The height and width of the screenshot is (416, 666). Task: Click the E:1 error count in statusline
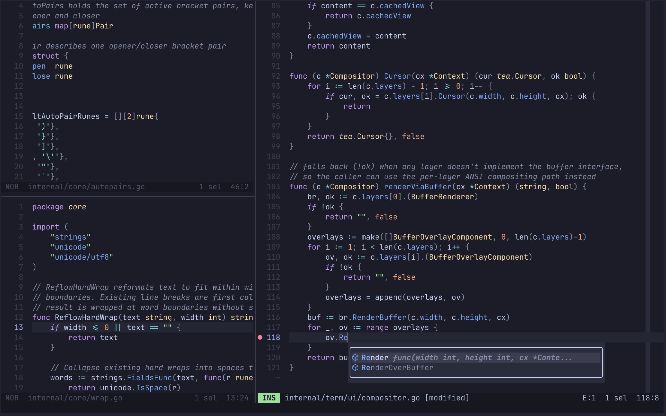[589, 398]
